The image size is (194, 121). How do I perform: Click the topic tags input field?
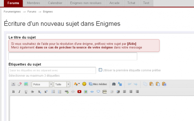52,70
